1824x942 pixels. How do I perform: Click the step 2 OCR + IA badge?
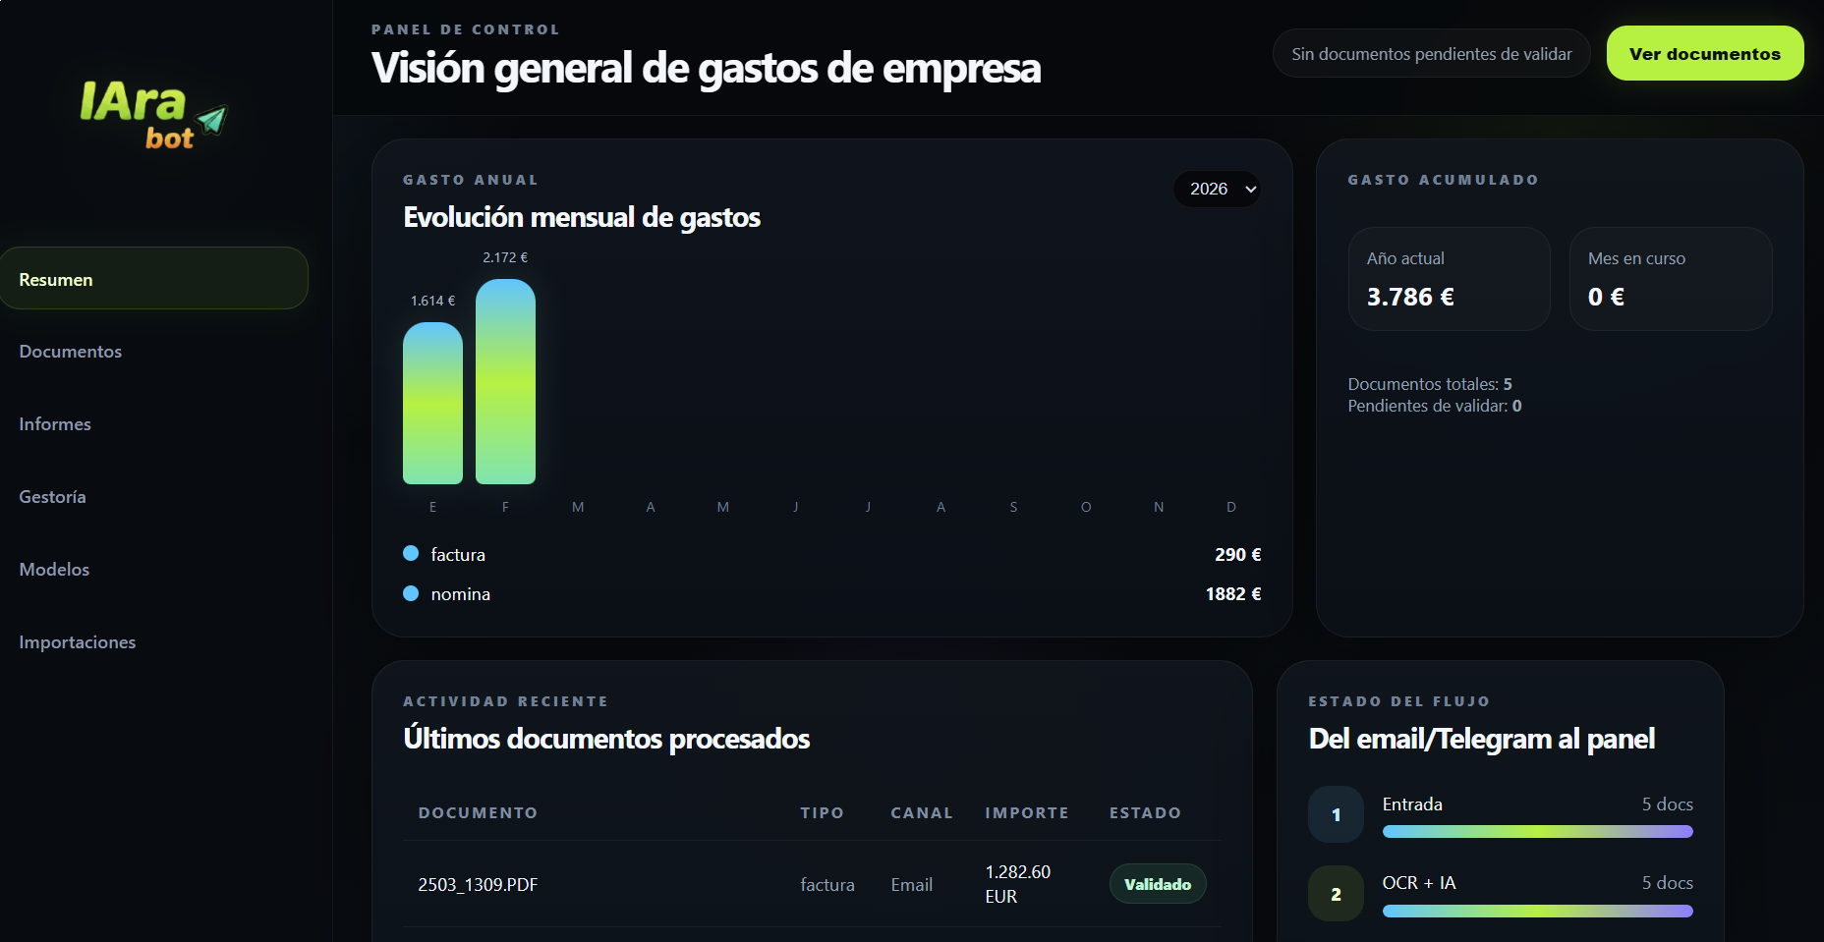(1336, 894)
